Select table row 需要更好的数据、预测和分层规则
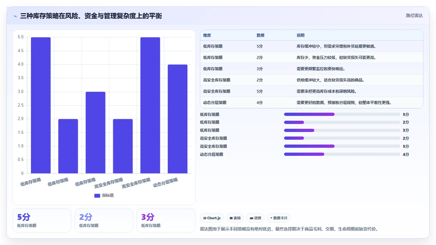The width and height of the screenshot is (436, 245). coord(311,102)
